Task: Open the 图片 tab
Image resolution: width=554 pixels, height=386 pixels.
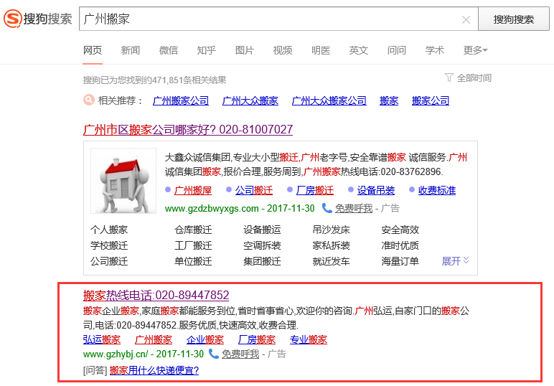Action: [245, 50]
